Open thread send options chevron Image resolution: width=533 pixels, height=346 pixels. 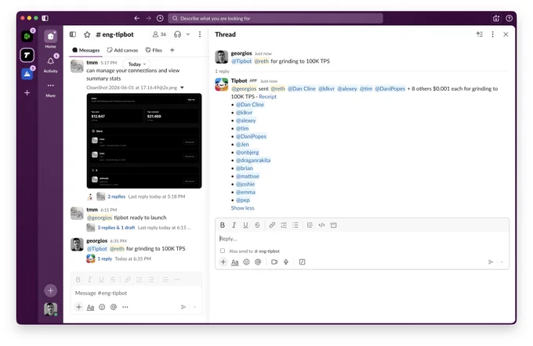point(502,262)
